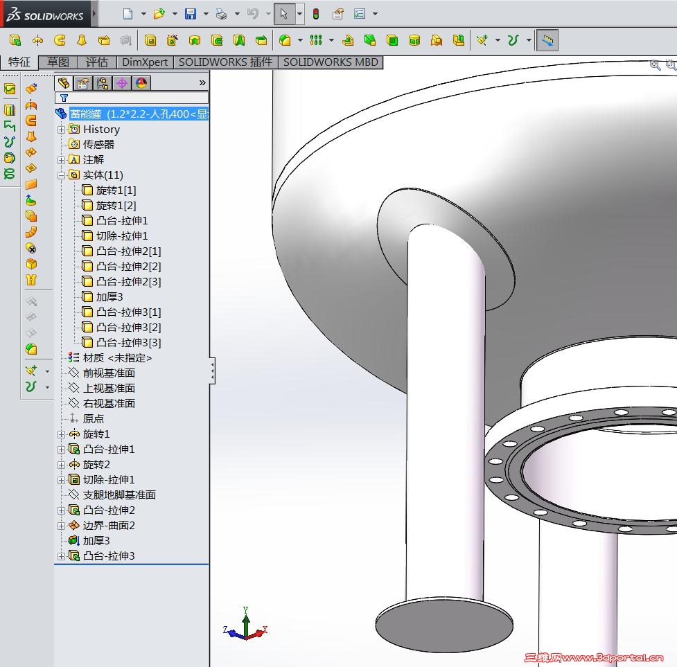Click the Linear Pattern tool icon
The width and height of the screenshot is (677, 667).
pos(316,40)
